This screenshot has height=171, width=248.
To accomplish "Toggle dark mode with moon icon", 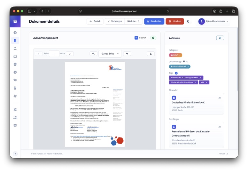I will (188, 21).
